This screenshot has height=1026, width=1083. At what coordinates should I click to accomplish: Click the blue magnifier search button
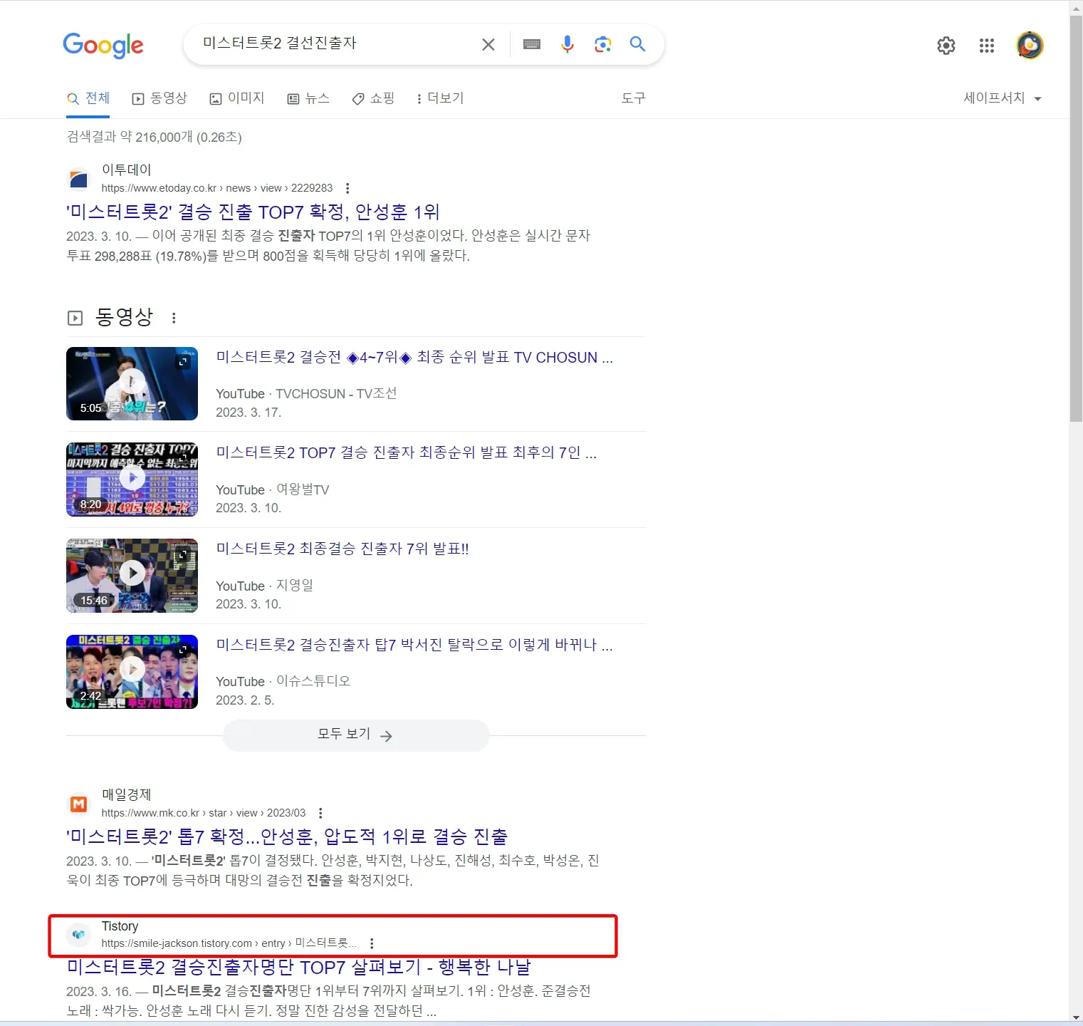(x=638, y=44)
